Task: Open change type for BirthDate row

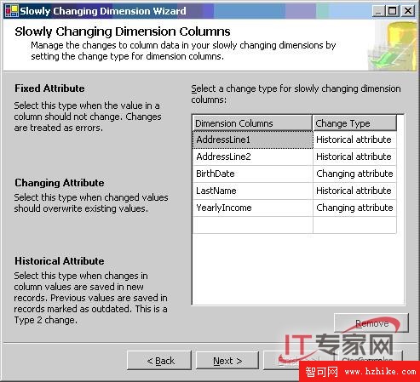Action: click(x=354, y=174)
